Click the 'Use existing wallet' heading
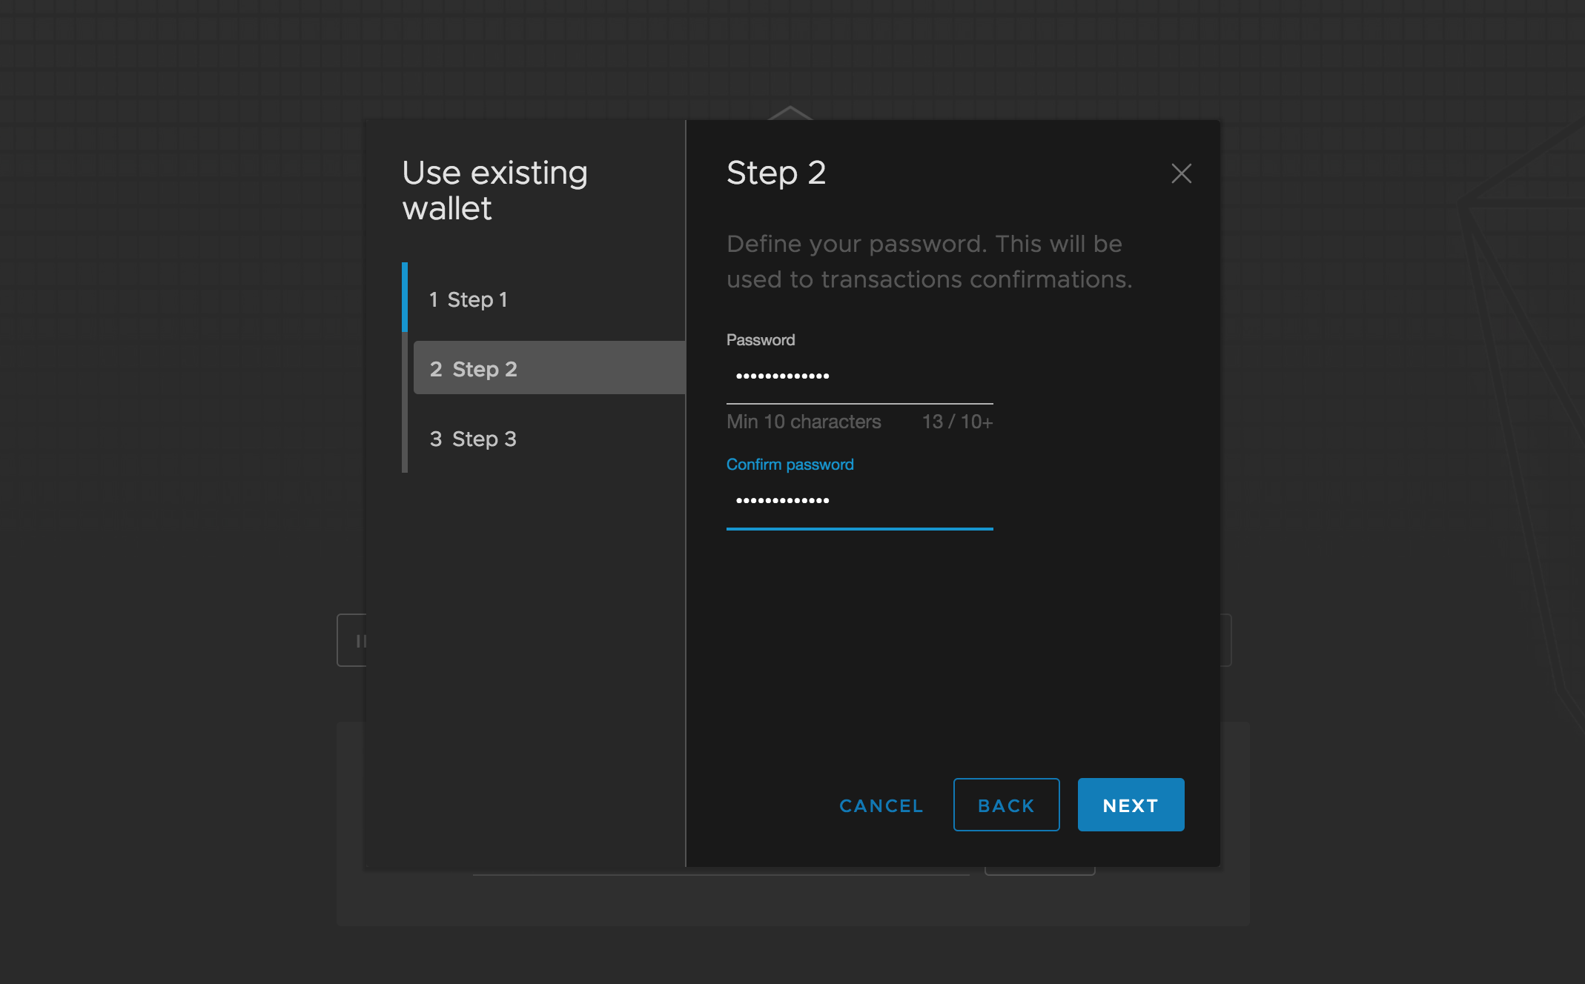The image size is (1585, 984). 495,190
